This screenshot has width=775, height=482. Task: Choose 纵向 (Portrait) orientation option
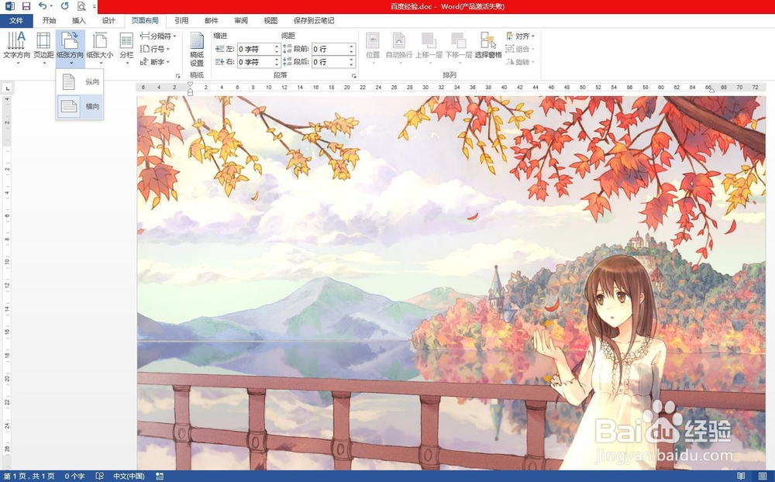80,81
